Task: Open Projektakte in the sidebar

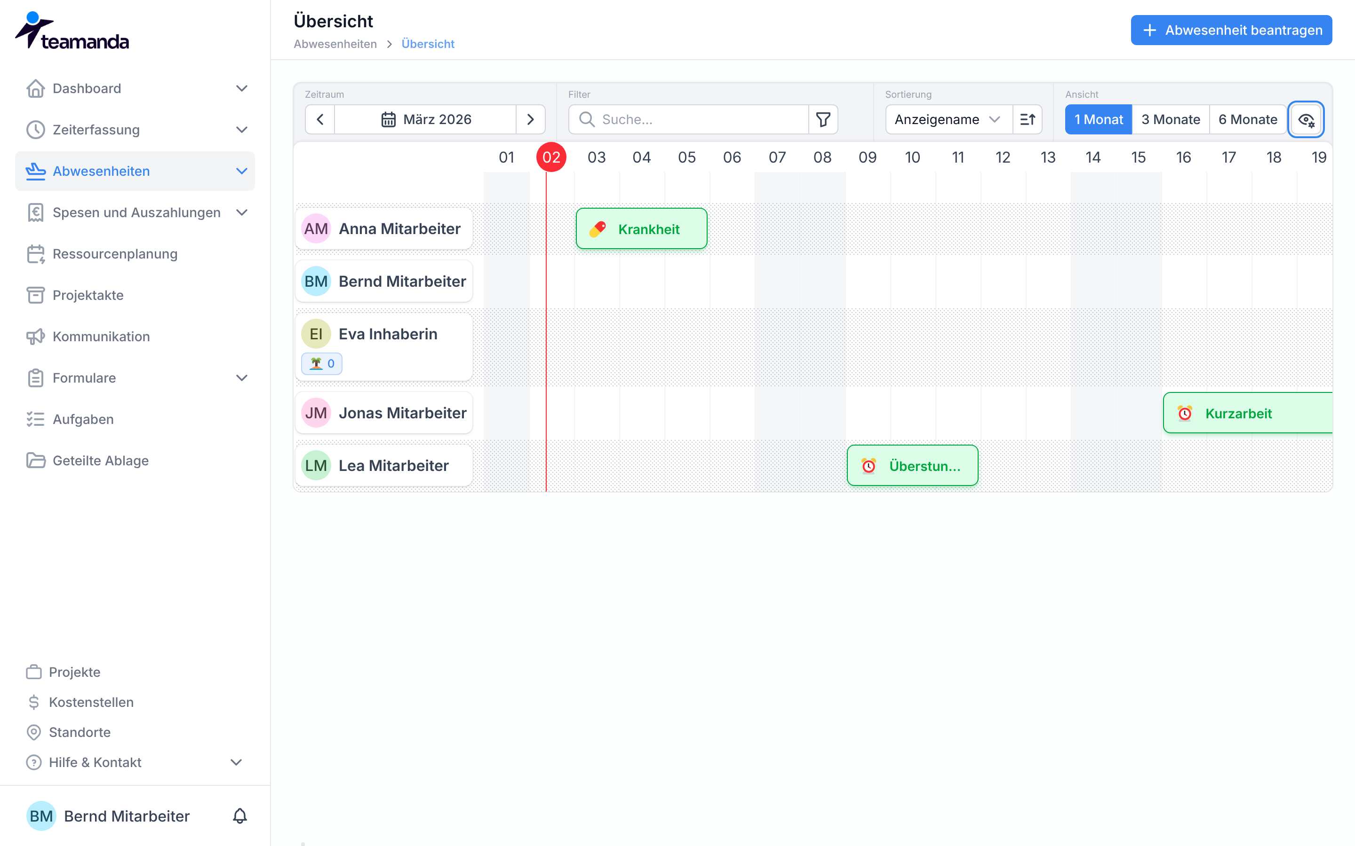Action: click(x=135, y=296)
